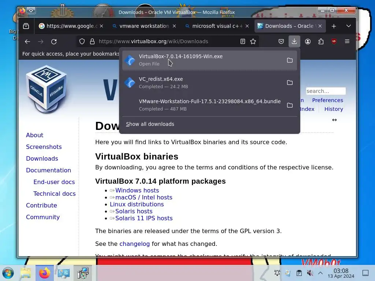Close the downloads panel via toolbar download icon
The image size is (375, 281).
tap(294, 42)
